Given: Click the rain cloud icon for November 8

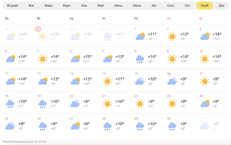Looking at the screenshot, I should [x=140, y=59].
